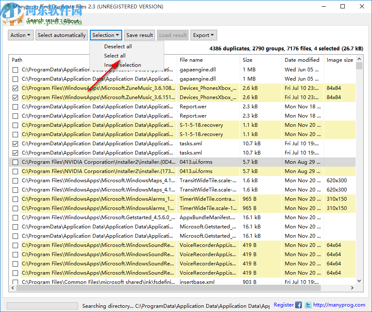Open the Register link
The image size is (372, 312).
pyautogui.click(x=283, y=304)
